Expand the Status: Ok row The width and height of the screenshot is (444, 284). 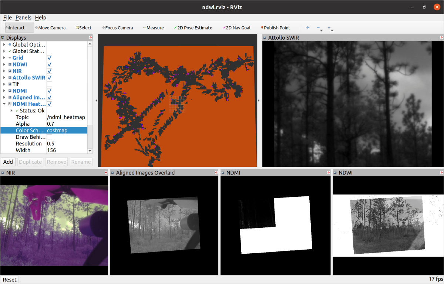coord(11,111)
